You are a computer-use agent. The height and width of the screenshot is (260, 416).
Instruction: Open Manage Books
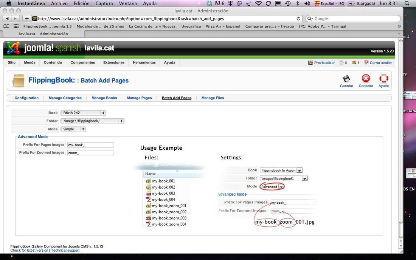[x=104, y=98]
